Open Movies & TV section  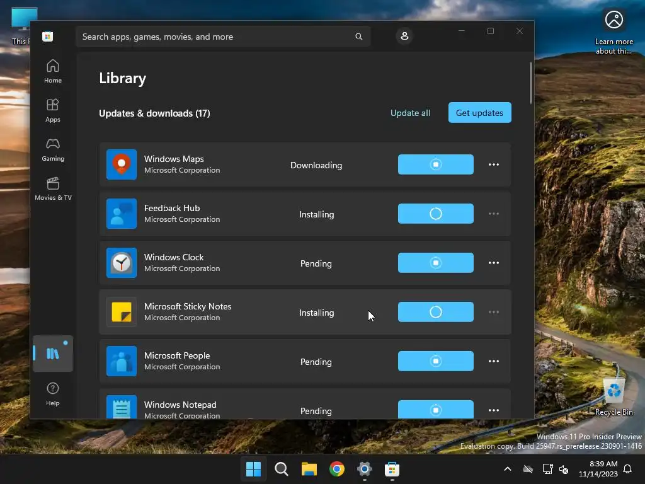pos(53,189)
